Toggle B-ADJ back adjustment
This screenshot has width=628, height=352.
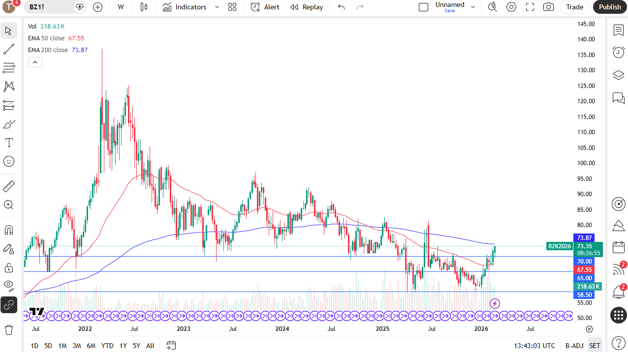pos(574,346)
